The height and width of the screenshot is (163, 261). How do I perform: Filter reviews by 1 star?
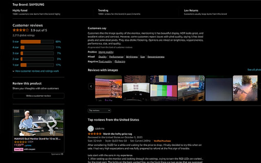pyautogui.click(x=16, y=65)
